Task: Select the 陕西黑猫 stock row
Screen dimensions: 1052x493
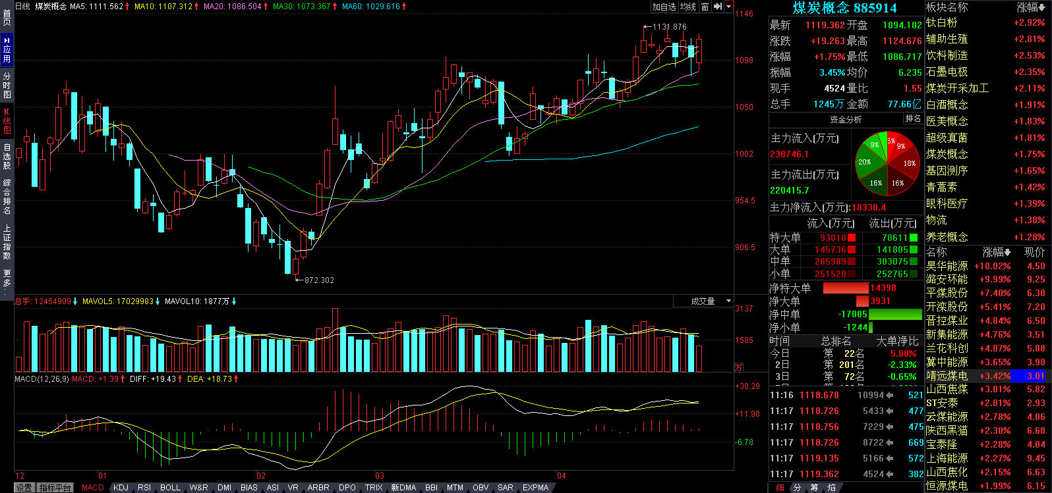Action: click(x=987, y=430)
